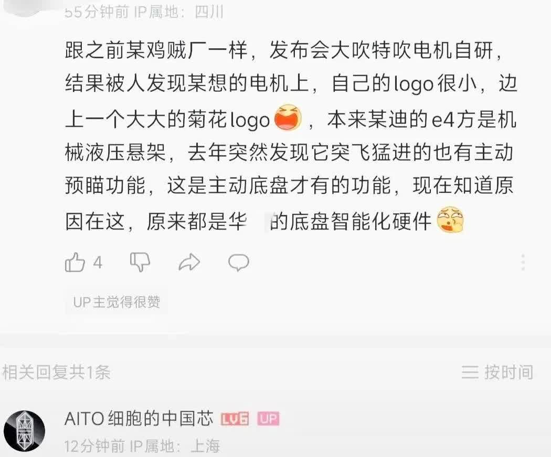Click the word logo in 自己的logo很小
This screenshot has height=457, width=551.
pos(414,84)
